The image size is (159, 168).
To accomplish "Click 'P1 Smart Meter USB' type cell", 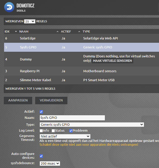I will pos(99,80).
